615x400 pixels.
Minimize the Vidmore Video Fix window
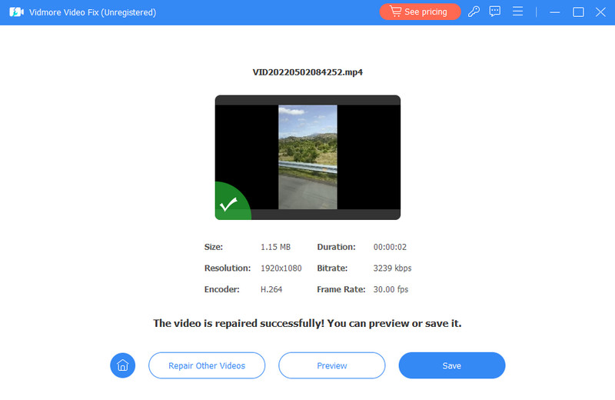pyautogui.click(x=554, y=12)
